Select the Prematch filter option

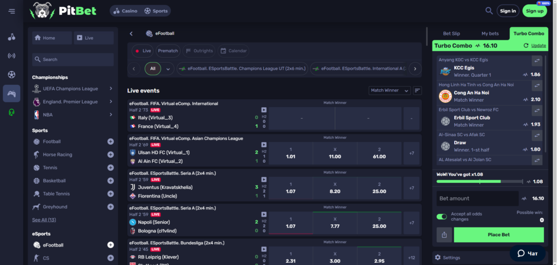point(168,51)
